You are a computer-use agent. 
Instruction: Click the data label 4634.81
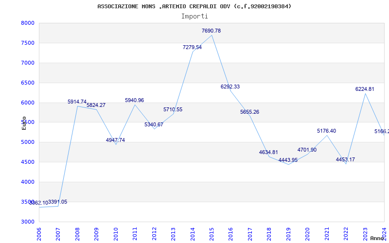268,153
